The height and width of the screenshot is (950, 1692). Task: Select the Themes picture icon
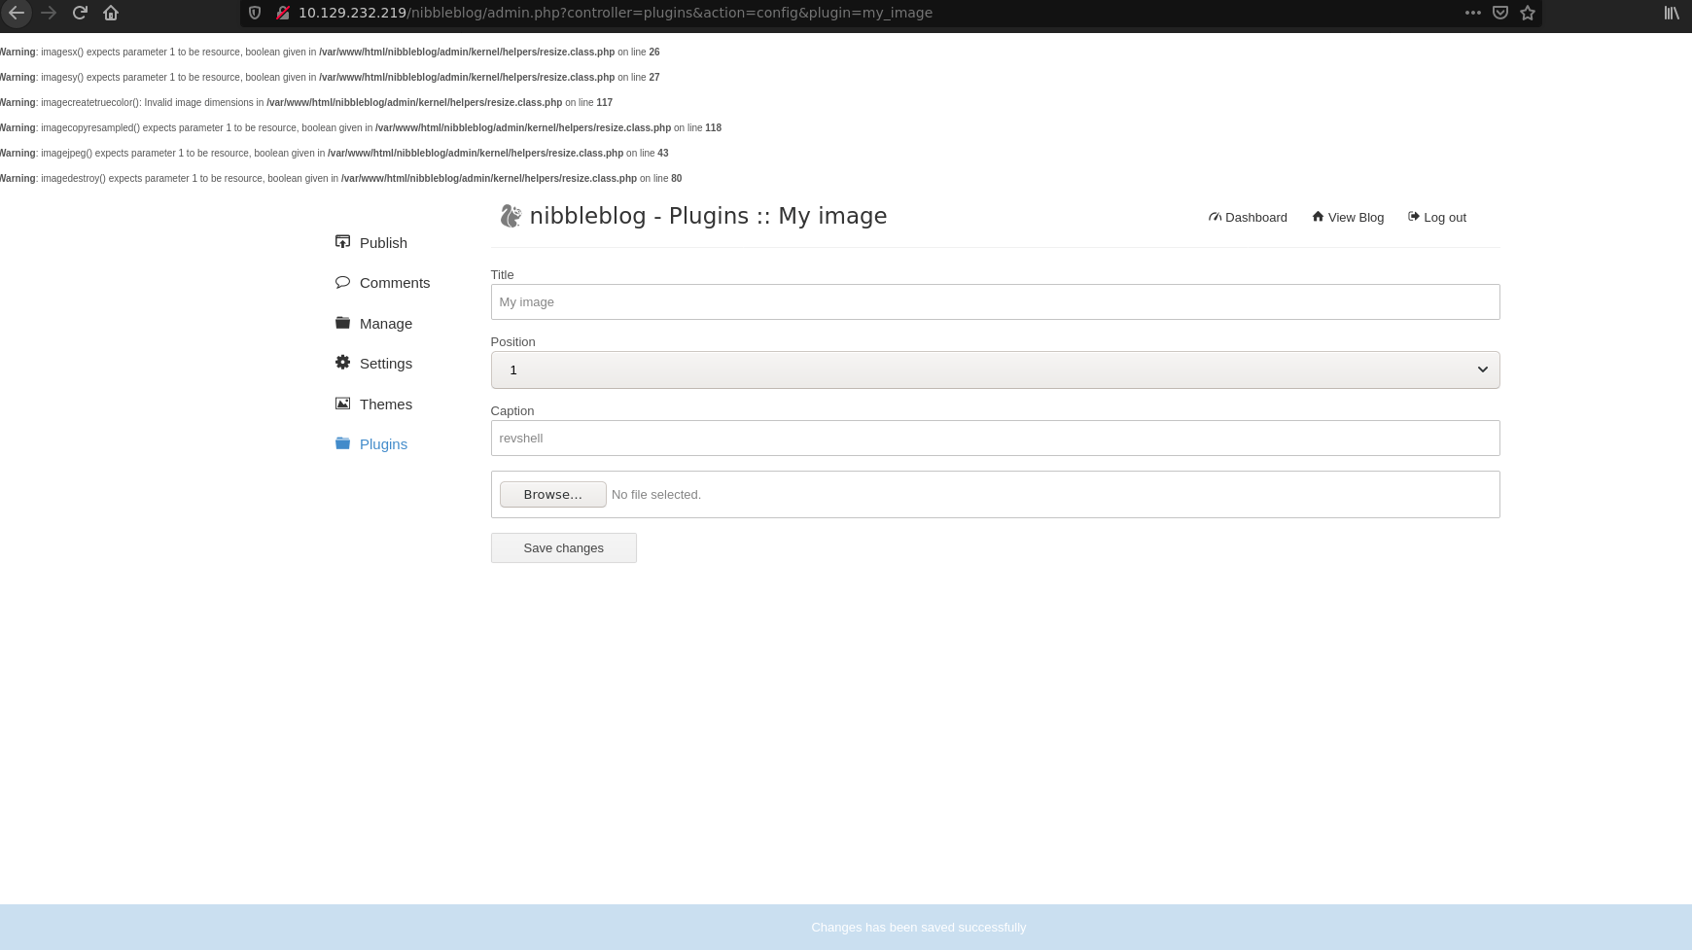(342, 403)
